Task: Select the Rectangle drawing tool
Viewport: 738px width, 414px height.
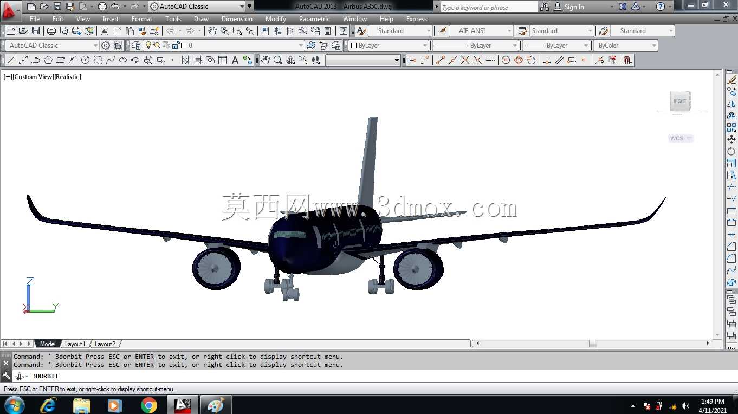Action: click(61, 60)
